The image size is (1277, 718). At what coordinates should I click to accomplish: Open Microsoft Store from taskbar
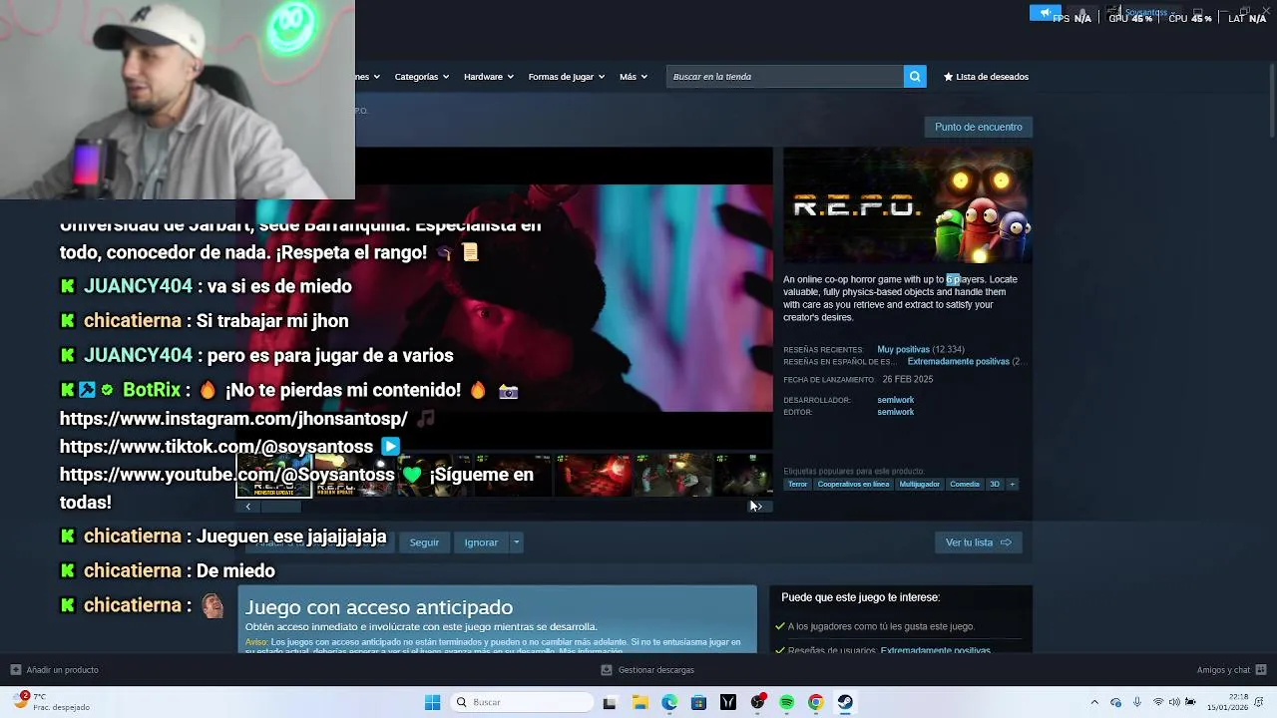click(x=698, y=702)
